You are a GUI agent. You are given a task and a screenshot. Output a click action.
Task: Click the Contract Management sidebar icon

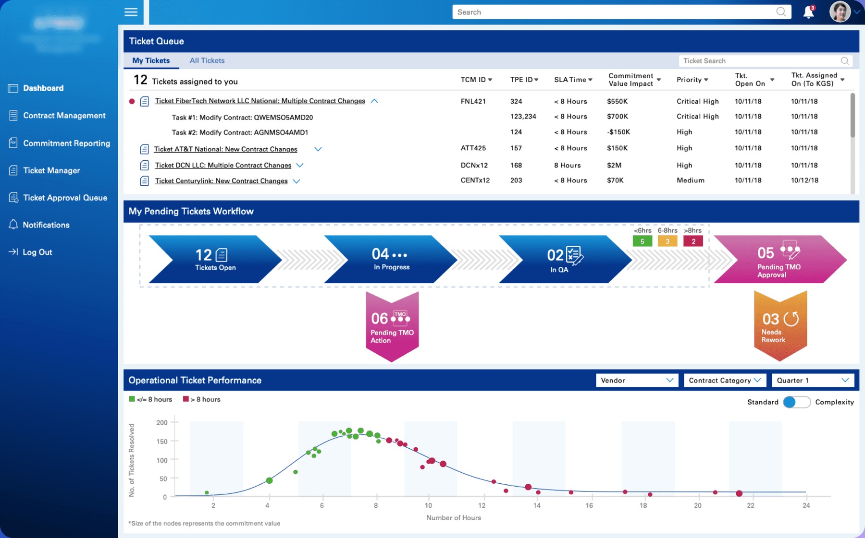[x=13, y=116]
